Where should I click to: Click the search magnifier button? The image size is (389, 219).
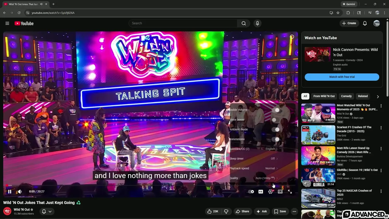pos(244,23)
